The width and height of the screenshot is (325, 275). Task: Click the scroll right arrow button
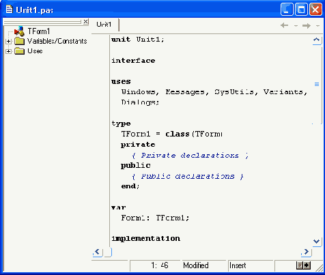307,252
